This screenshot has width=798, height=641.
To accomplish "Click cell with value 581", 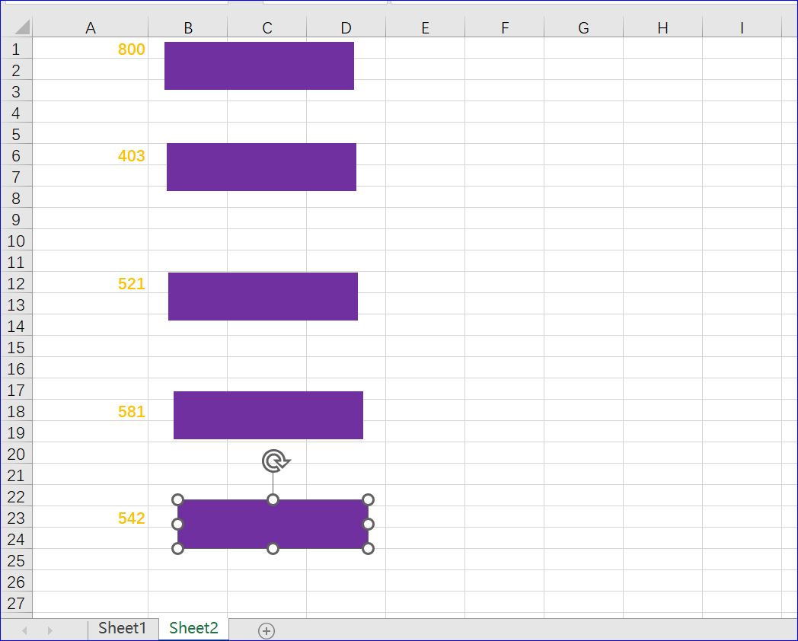I will (x=90, y=410).
